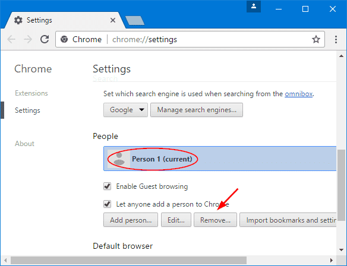The image size is (347, 266).
Task: Open a new tab
Action: (135, 21)
